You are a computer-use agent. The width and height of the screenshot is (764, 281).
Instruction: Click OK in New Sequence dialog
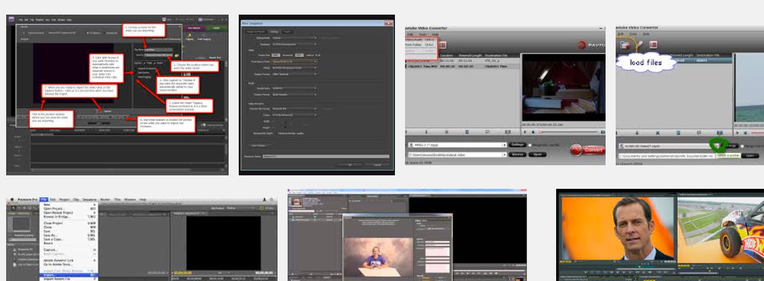tap(350, 165)
